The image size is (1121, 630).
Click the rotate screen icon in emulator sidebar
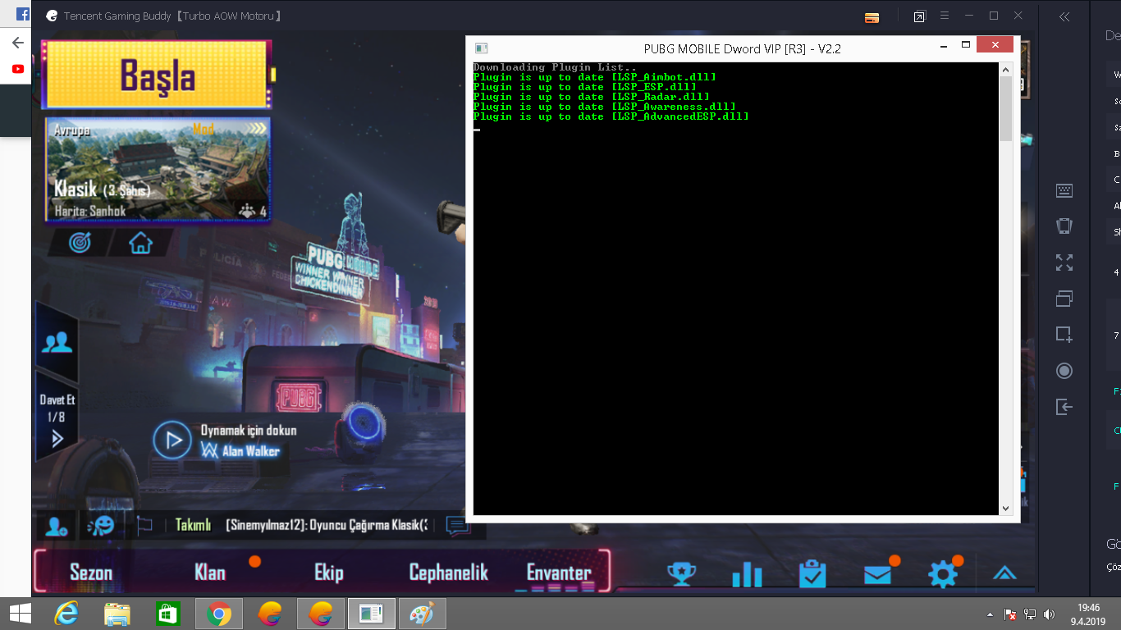pos(1064,226)
